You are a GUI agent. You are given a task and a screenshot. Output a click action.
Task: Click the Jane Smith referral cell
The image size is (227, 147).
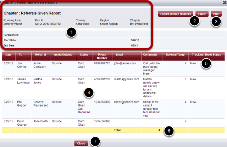point(42,121)
